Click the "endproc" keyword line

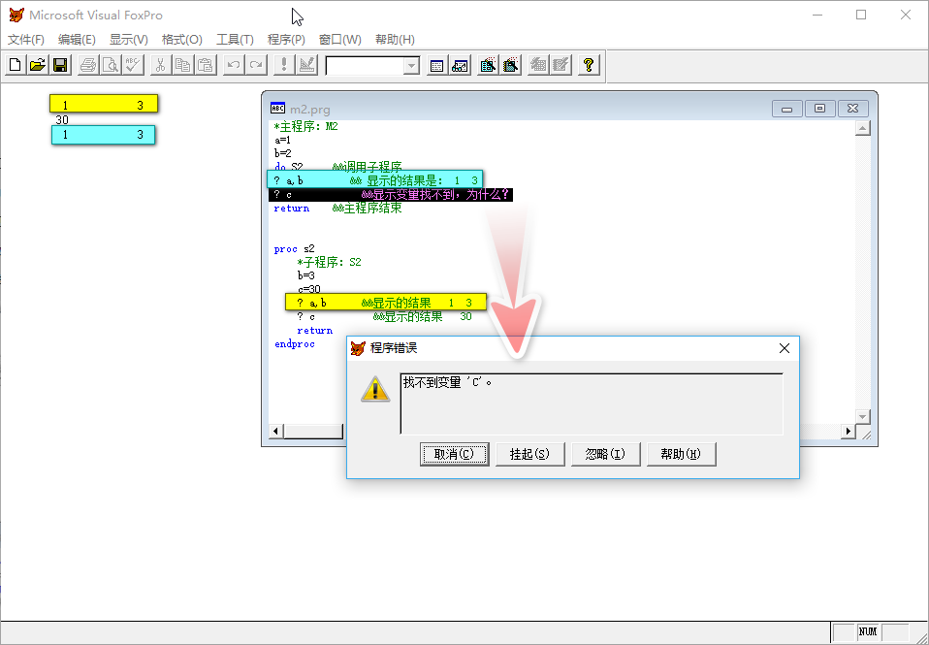[295, 344]
